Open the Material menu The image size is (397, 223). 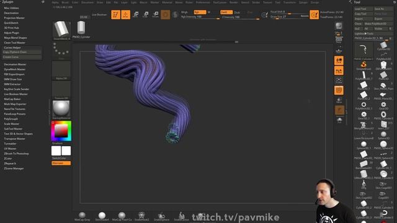[x=167, y=2]
